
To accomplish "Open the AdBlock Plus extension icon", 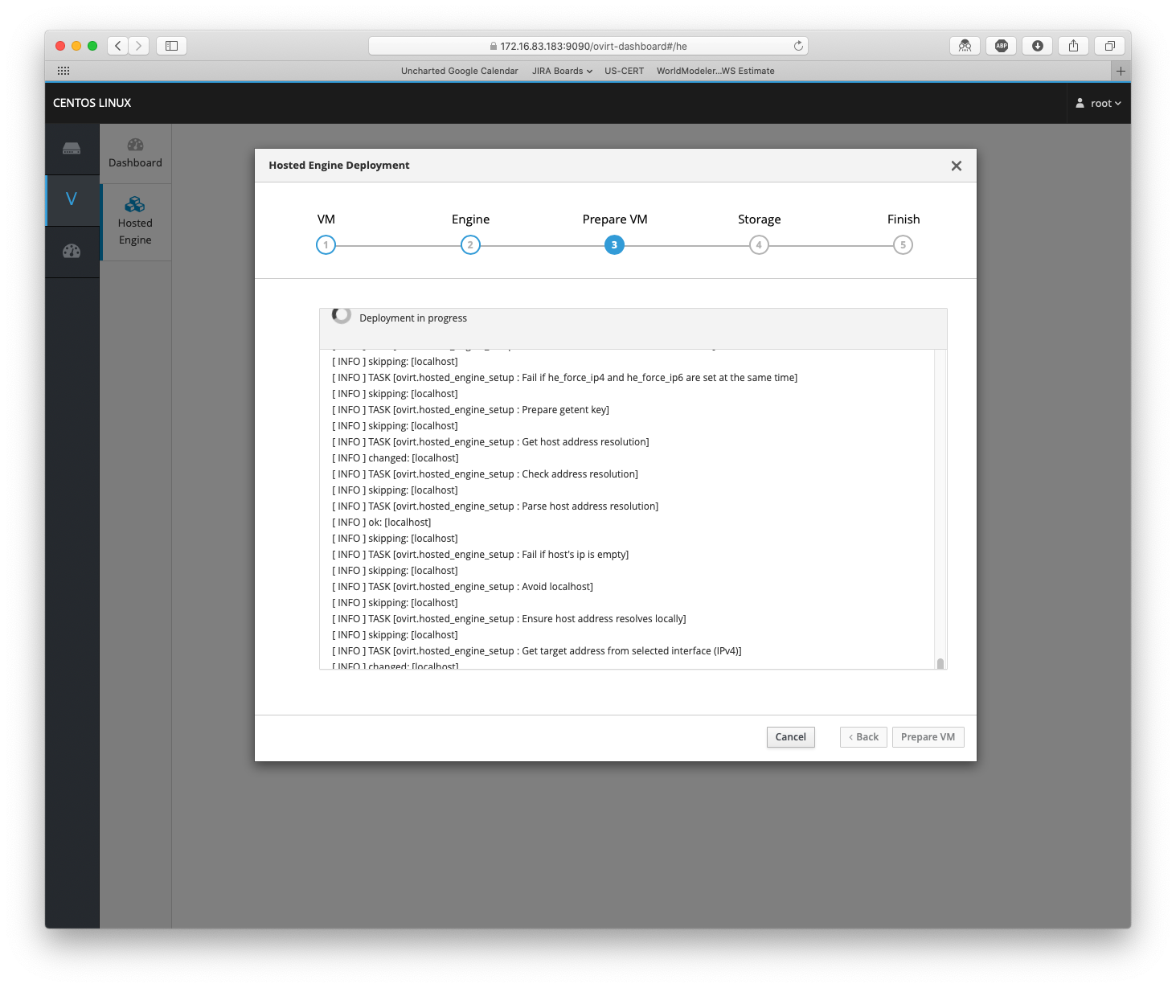I will point(1001,46).
